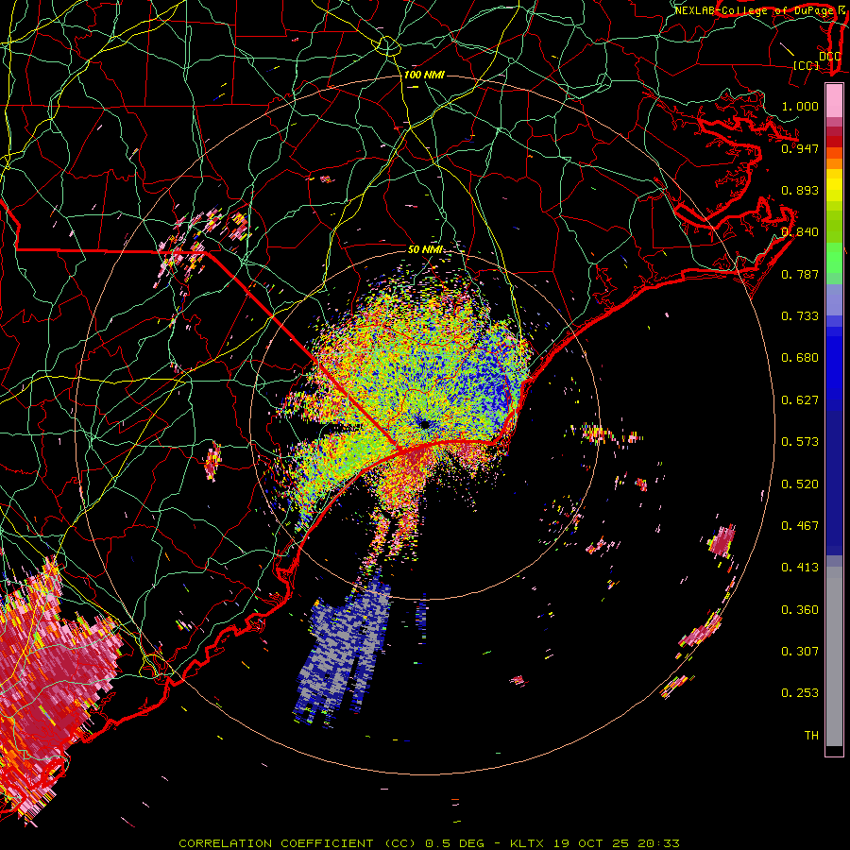Select the 0.787 legend value
This screenshot has height=850, width=850.
click(x=800, y=274)
